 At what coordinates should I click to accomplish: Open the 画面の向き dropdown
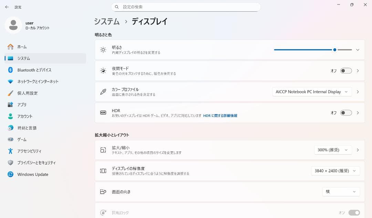341,192
